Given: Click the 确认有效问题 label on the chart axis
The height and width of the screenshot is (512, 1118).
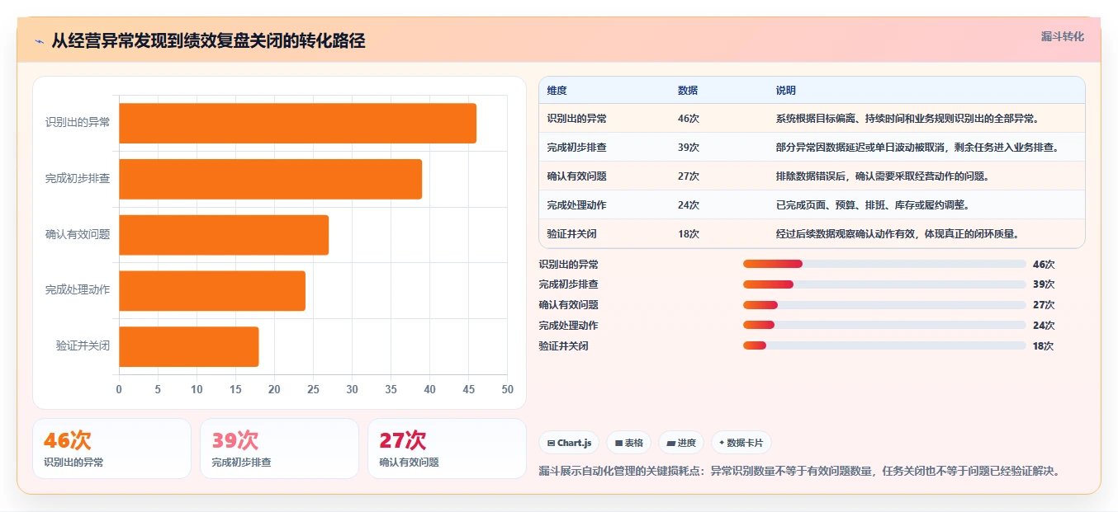Looking at the screenshot, I should point(78,235).
